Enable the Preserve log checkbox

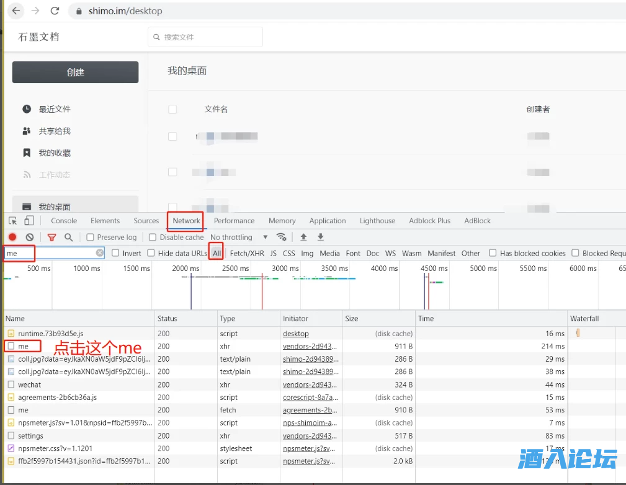[x=91, y=237]
